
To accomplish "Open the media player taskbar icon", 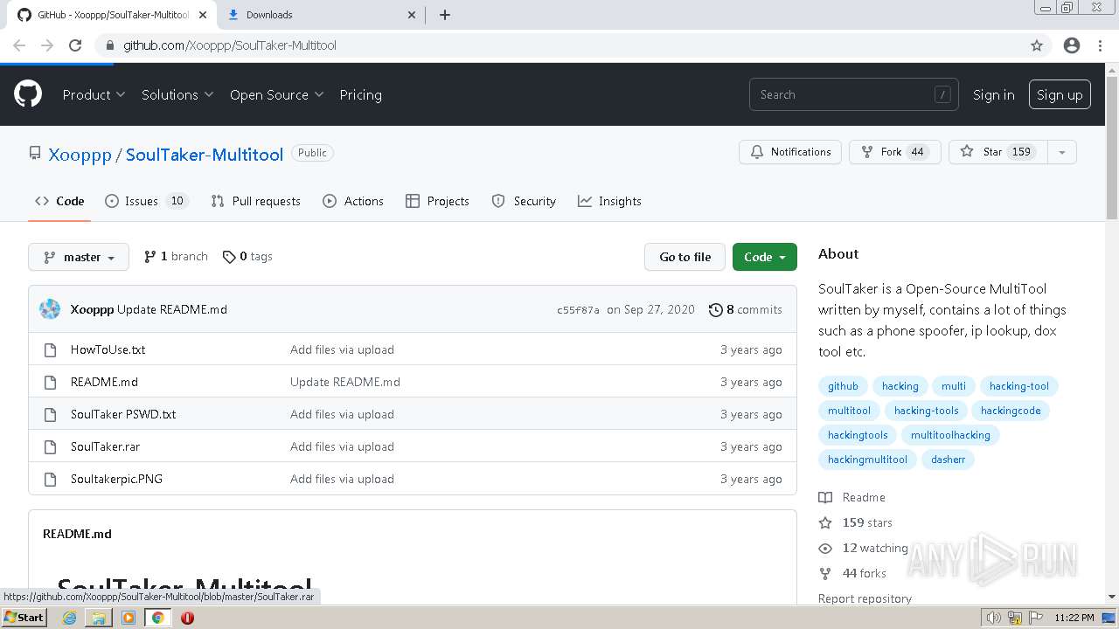I will tap(129, 618).
